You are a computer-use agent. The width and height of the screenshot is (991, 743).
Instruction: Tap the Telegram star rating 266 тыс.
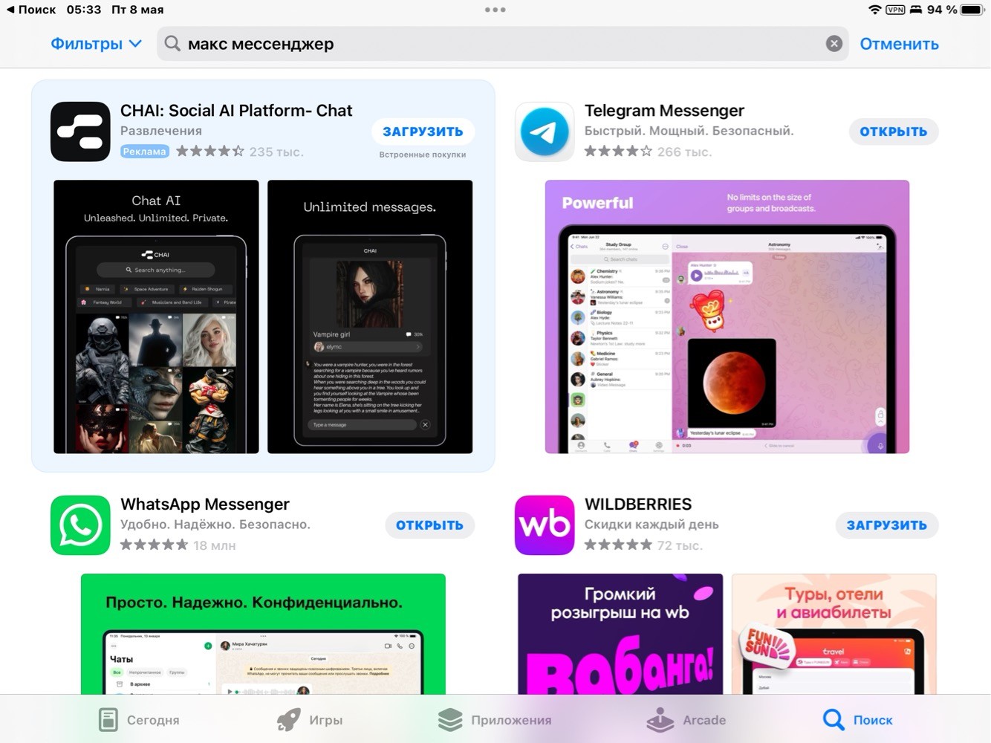648,152
